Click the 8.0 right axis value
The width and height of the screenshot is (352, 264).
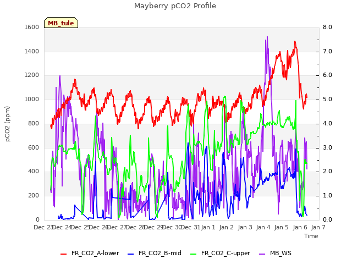point(328,27)
